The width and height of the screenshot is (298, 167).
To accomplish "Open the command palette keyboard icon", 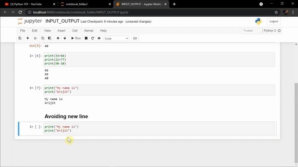I will tap(135, 38).
